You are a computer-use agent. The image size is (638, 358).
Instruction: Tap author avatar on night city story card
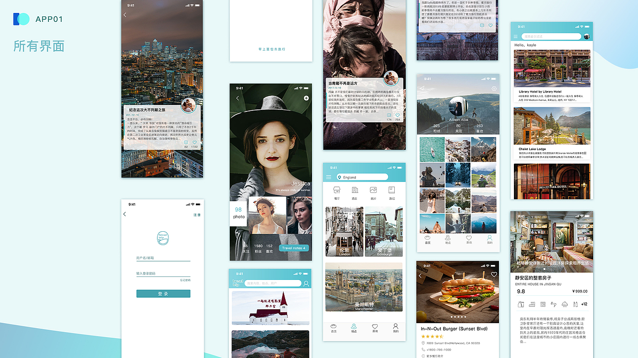pyautogui.click(x=188, y=105)
